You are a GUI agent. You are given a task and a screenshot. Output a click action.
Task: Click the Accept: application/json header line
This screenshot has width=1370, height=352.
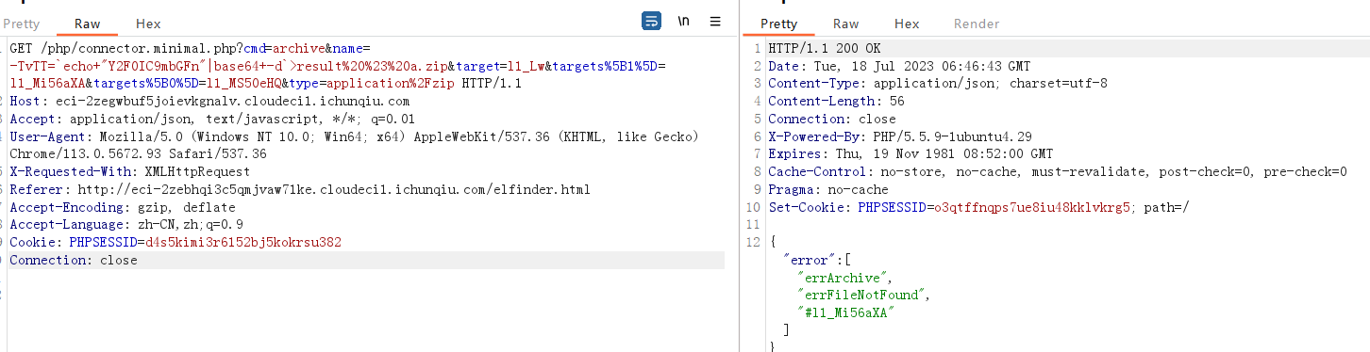coord(212,119)
